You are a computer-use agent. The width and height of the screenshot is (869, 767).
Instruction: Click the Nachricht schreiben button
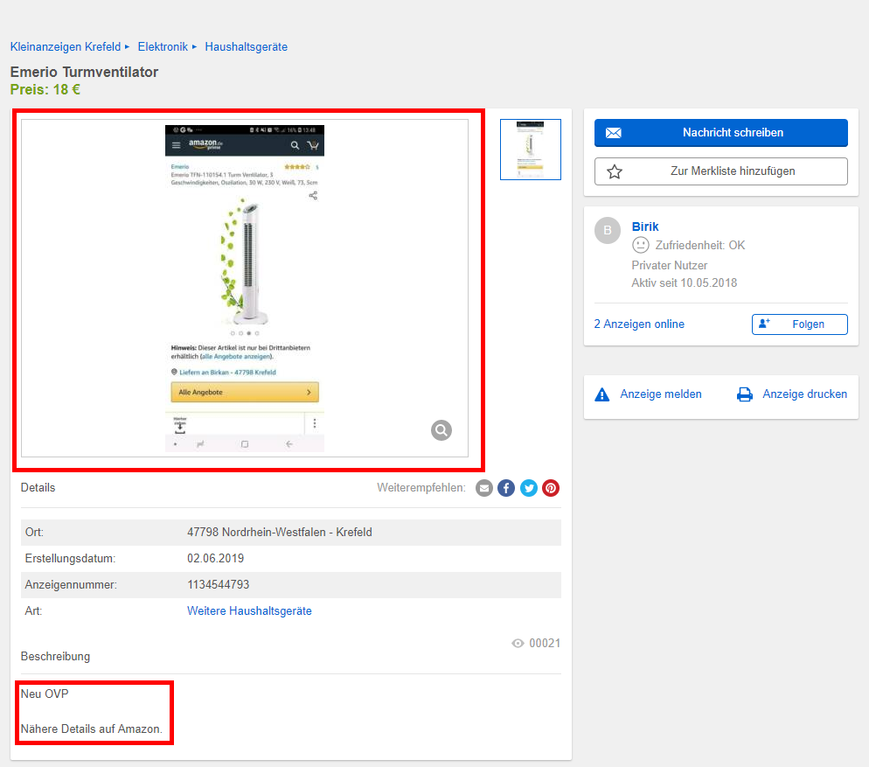(721, 133)
